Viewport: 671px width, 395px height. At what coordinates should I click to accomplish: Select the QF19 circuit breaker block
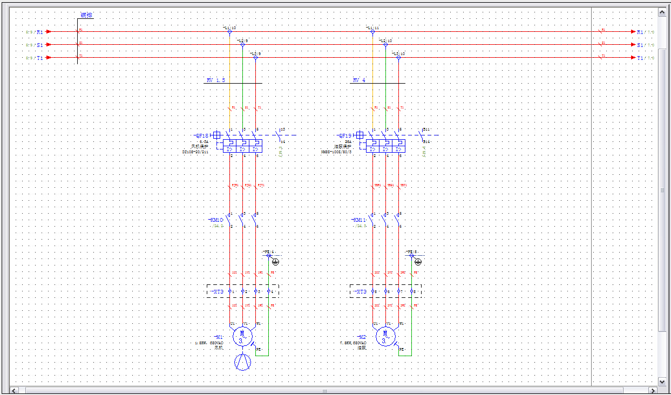point(385,146)
